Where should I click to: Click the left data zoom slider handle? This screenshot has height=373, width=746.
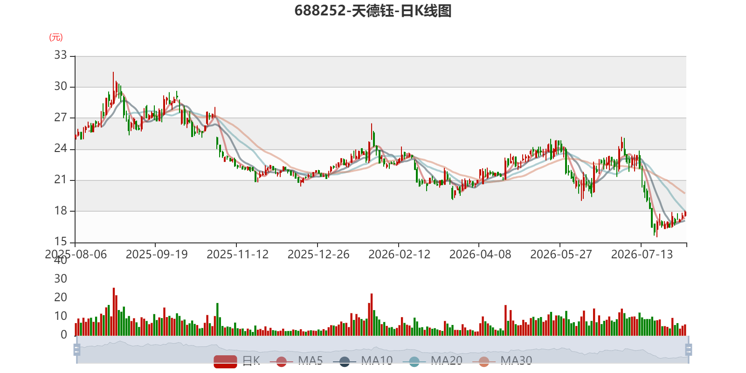coord(77,350)
